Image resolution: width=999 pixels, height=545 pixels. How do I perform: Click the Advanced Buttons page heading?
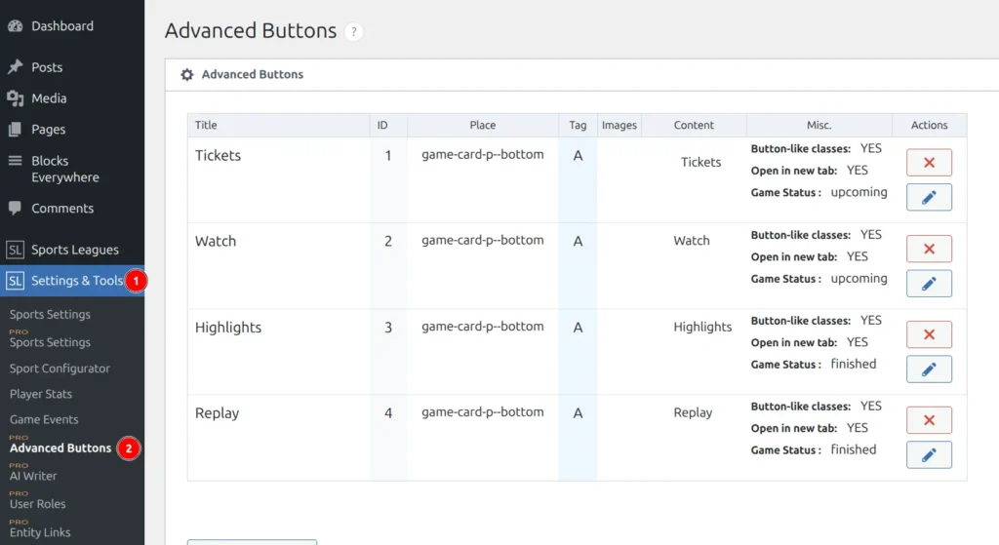click(x=251, y=30)
